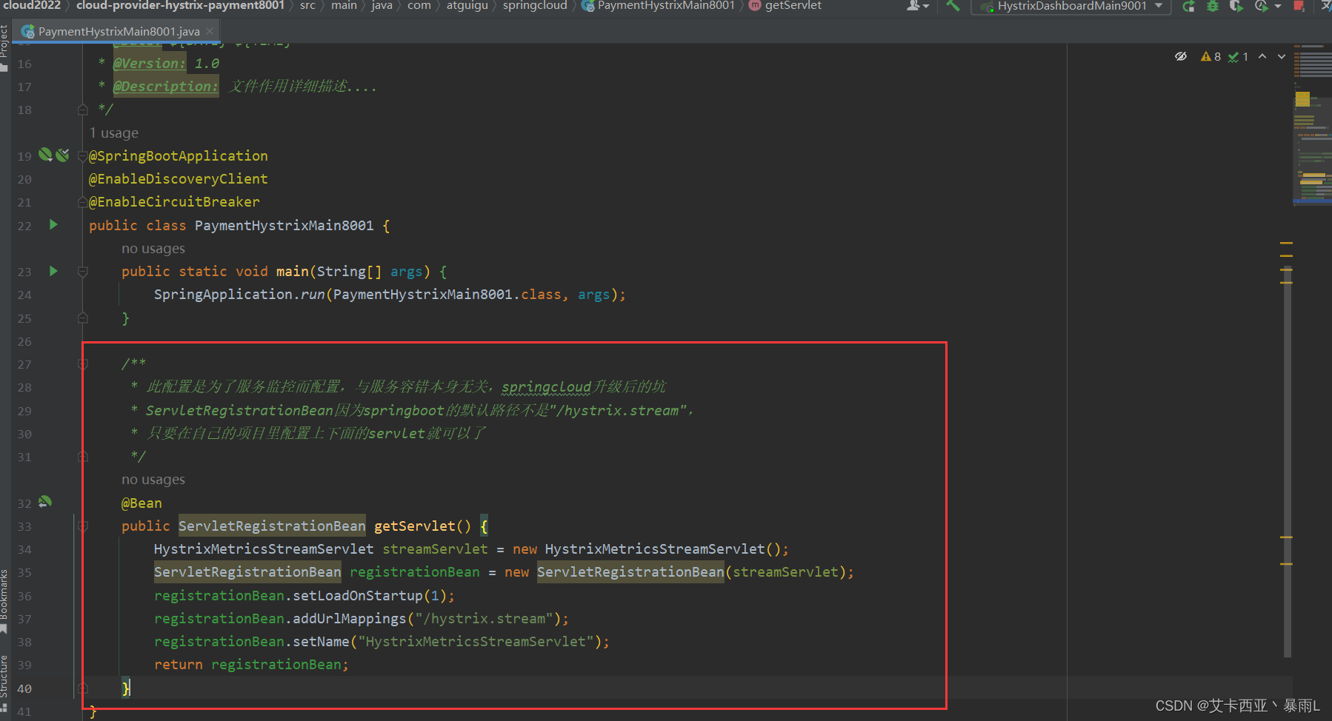Click the run main gutter arrow at line 23

[x=53, y=271]
